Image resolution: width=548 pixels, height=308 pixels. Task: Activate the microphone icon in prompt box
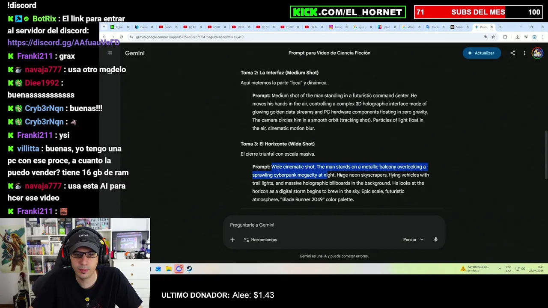(x=436, y=240)
